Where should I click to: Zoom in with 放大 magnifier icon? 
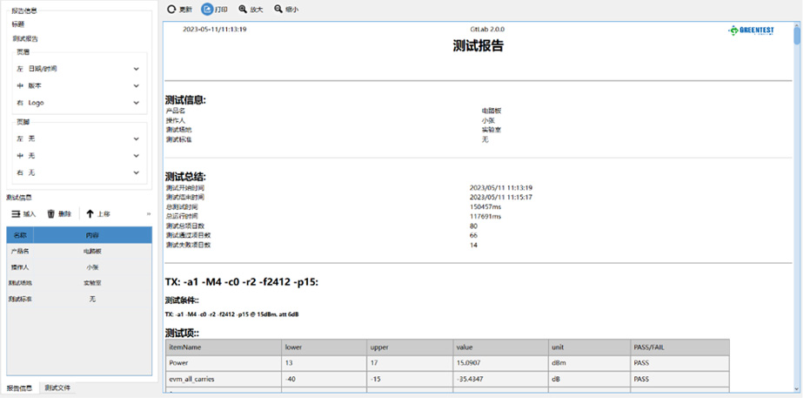(243, 10)
